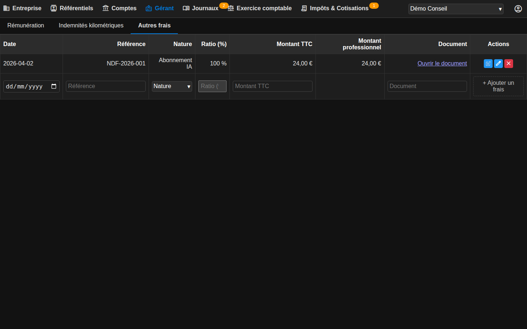This screenshot has width=527, height=329.
Task: Click the Ratio input field
Action: (x=212, y=86)
